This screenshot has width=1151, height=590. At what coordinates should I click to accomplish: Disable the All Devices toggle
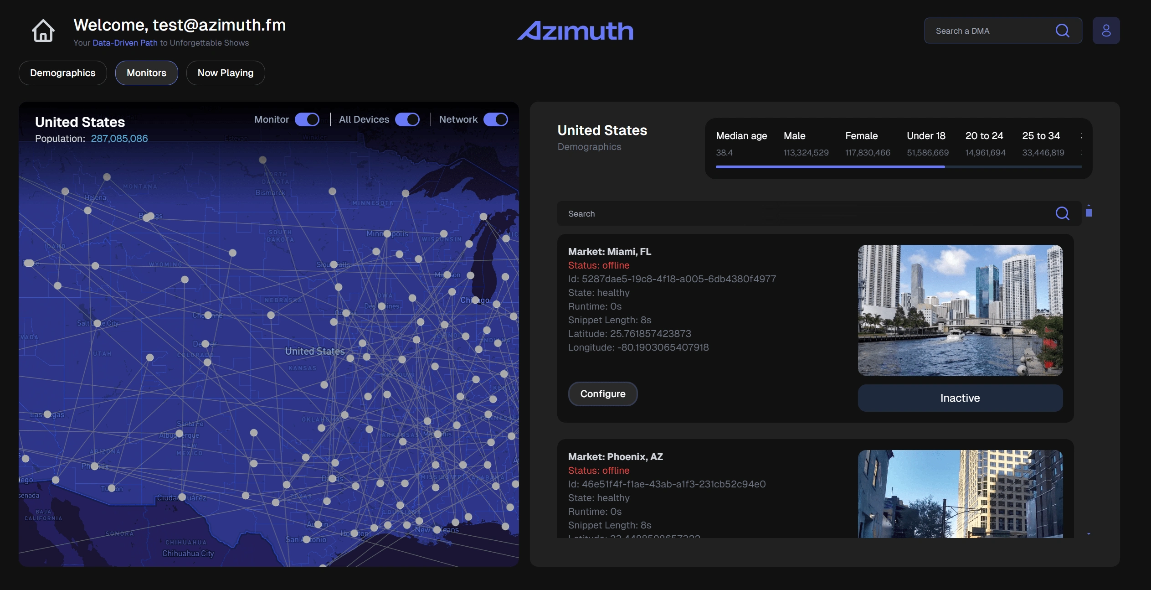coord(407,119)
